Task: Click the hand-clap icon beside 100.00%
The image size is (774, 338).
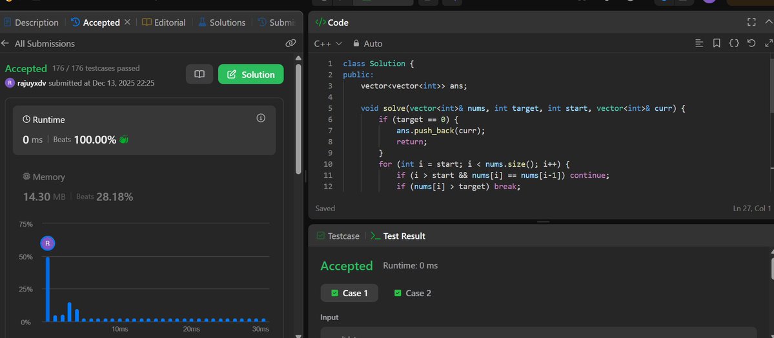Action: 123,140
